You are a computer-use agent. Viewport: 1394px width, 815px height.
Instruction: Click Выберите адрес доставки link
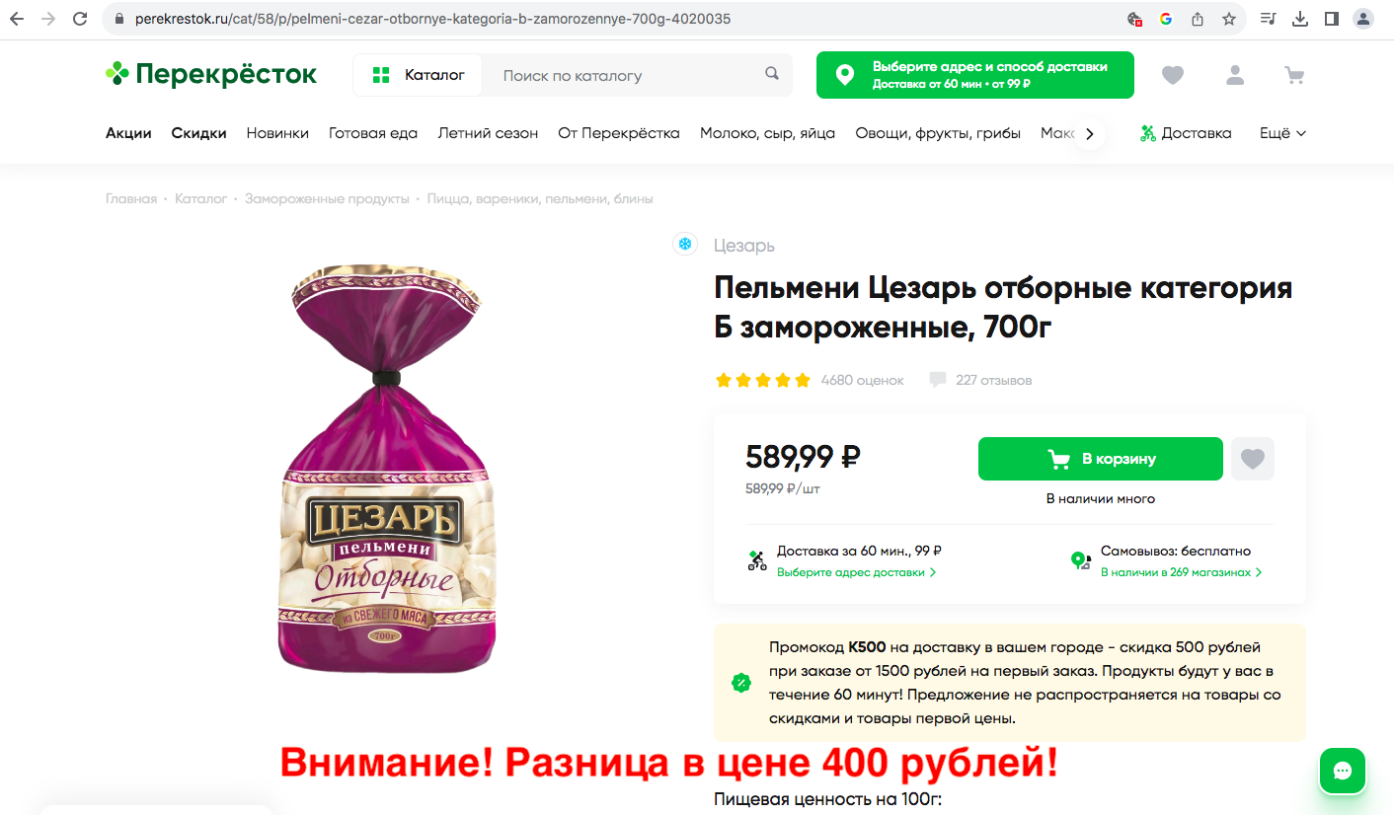(856, 572)
